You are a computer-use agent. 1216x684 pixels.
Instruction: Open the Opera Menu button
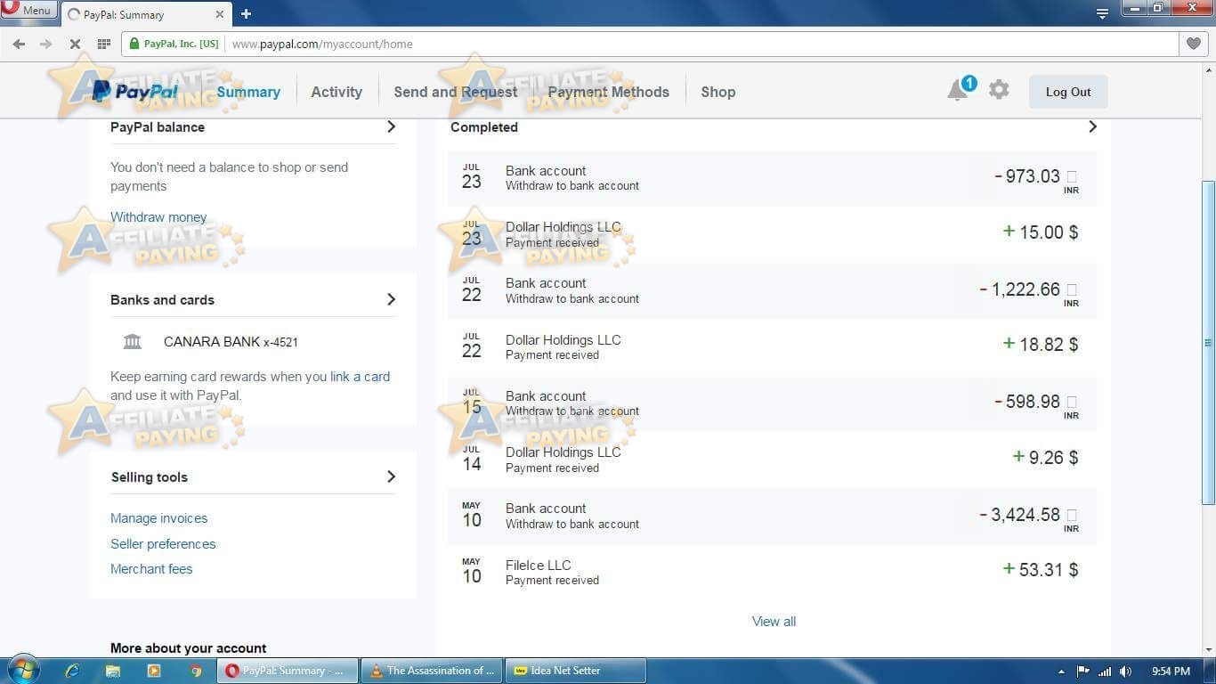(x=28, y=11)
